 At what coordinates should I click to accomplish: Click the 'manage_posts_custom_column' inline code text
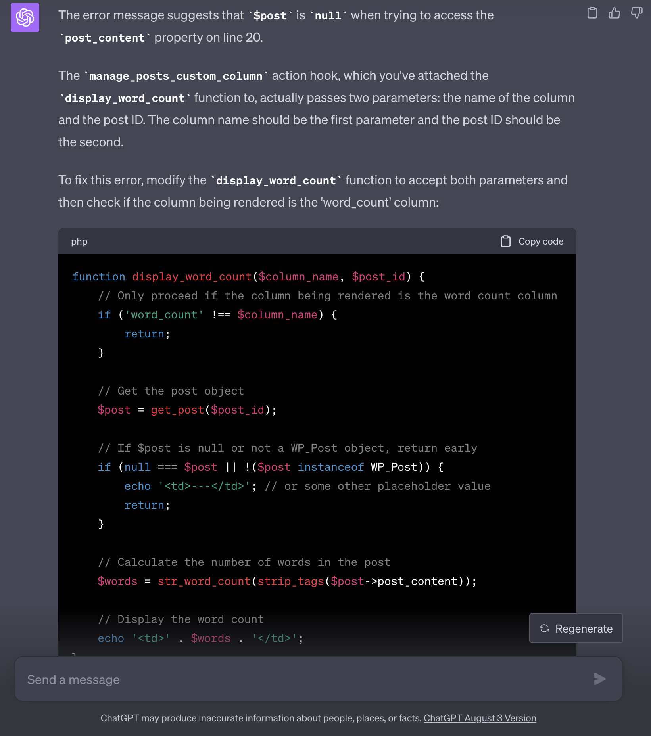pos(176,76)
